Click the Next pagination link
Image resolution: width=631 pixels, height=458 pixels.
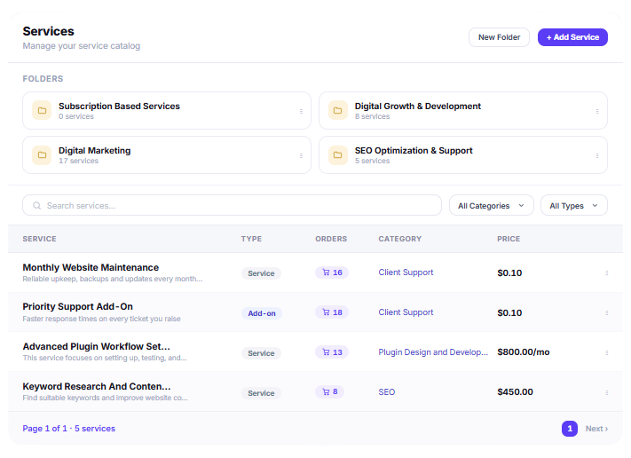click(x=596, y=429)
